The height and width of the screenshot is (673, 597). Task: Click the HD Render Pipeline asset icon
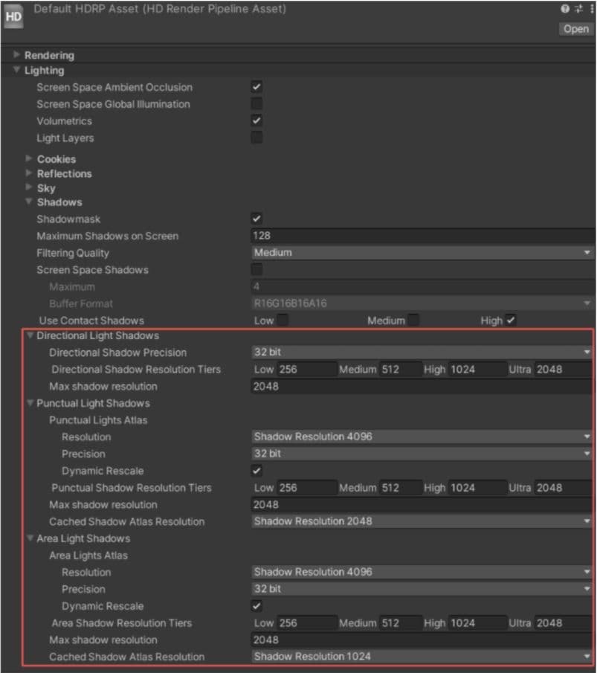click(x=13, y=17)
